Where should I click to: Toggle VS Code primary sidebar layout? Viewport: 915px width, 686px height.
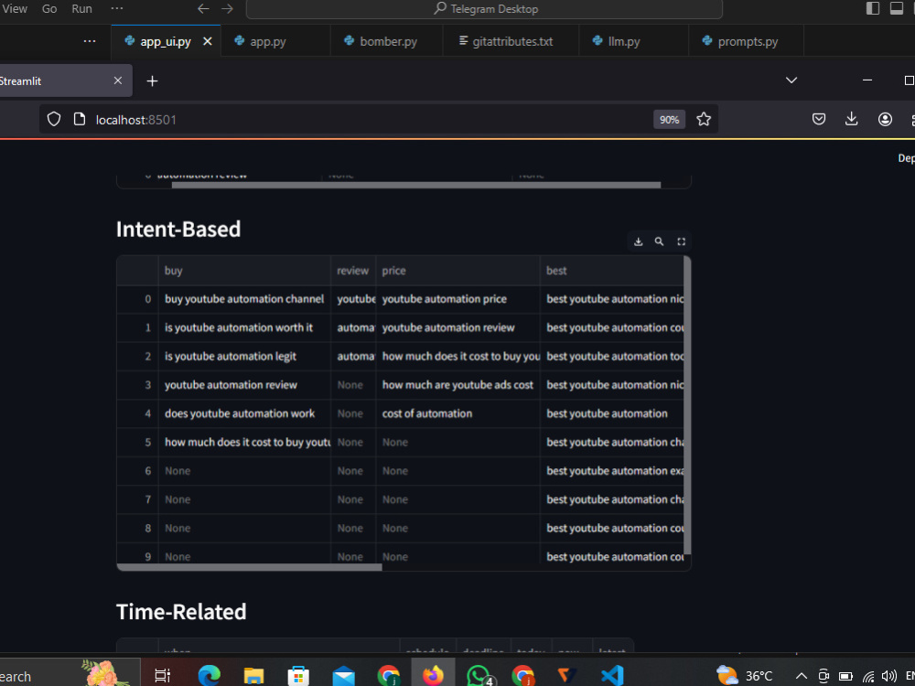(872, 8)
